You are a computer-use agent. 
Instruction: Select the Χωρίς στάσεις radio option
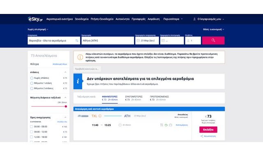[x=32, y=78]
